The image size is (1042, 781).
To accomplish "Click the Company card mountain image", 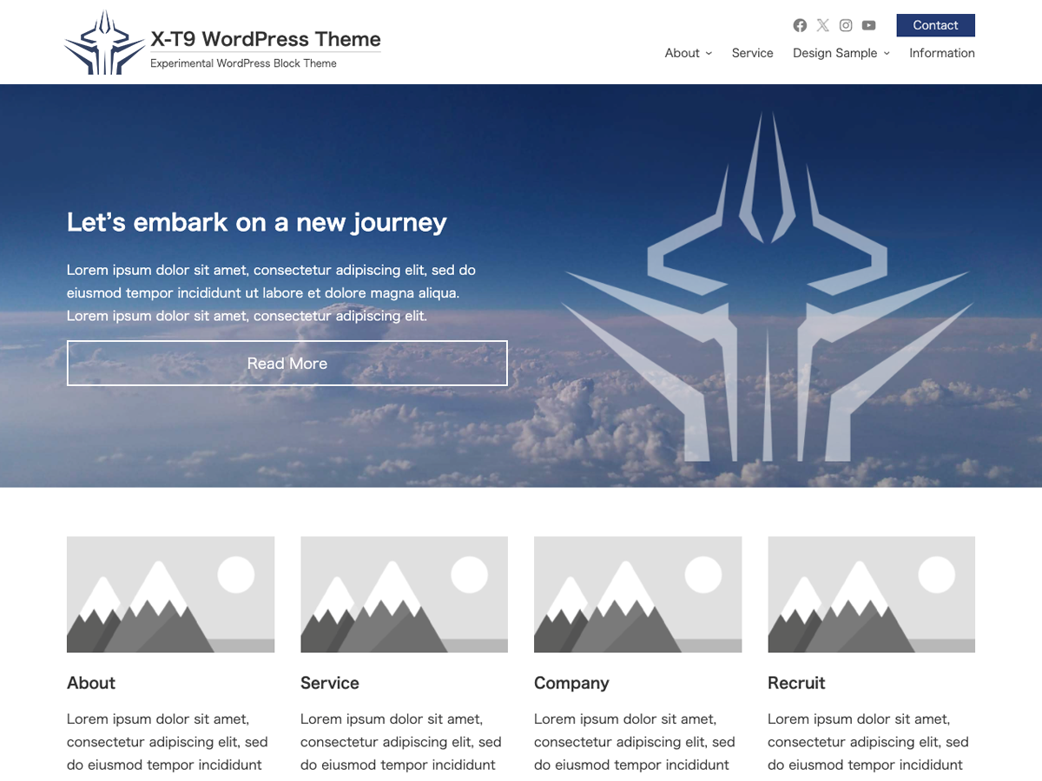I will point(637,594).
